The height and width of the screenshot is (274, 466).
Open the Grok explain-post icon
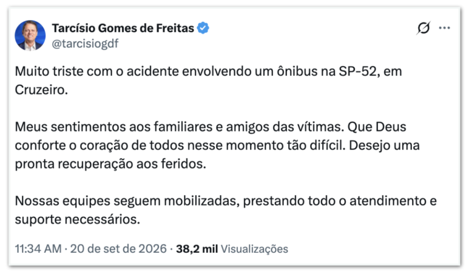[424, 28]
